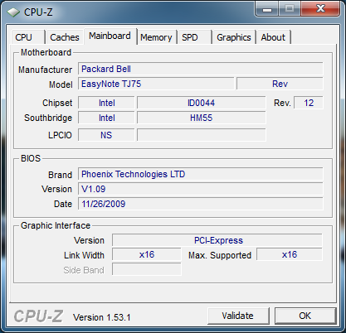
Task: Click the BIOS Version V1.09 field
Action: pos(201,189)
